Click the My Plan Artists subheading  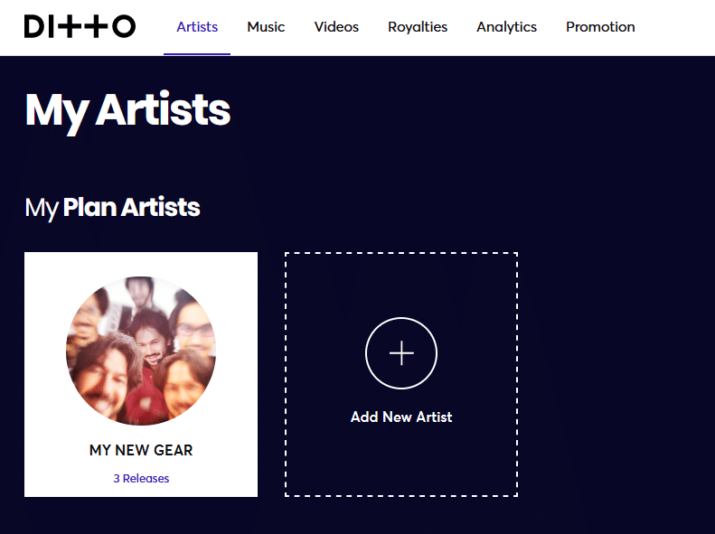[112, 208]
